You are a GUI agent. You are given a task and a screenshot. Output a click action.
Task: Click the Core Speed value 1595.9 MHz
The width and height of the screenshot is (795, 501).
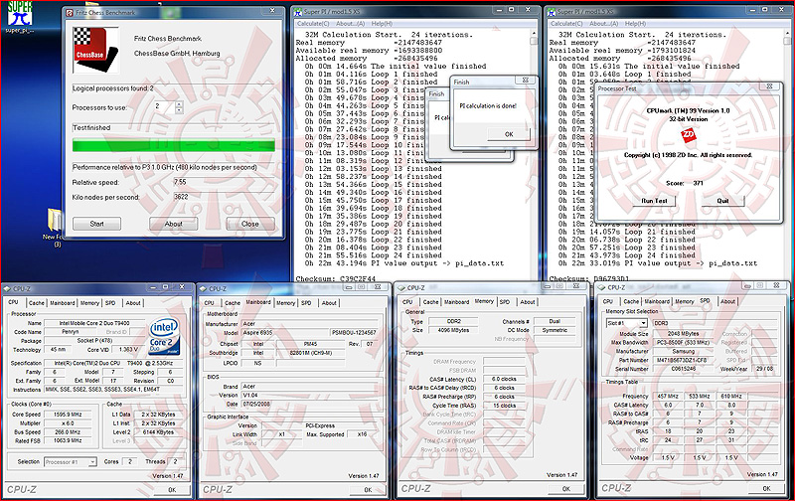tap(68, 415)
